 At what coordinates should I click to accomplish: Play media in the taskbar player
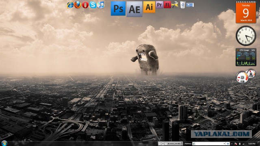pyautogui.click(x=163, y=144)
